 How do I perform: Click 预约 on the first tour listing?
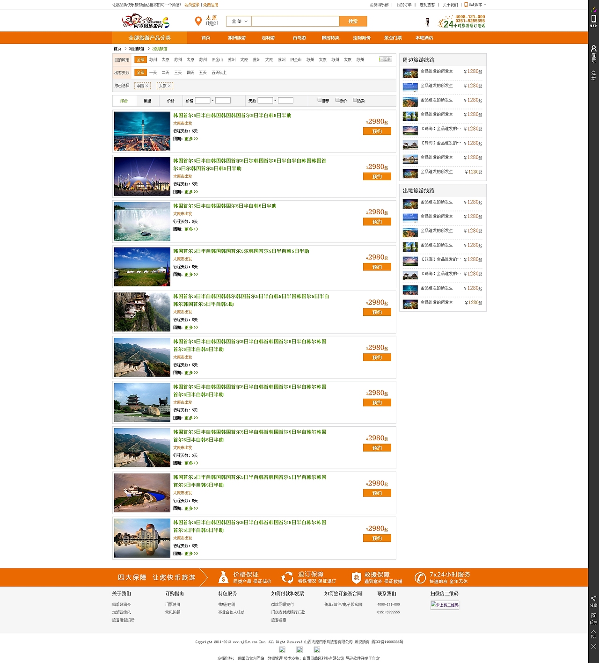[x=377, y=131]
